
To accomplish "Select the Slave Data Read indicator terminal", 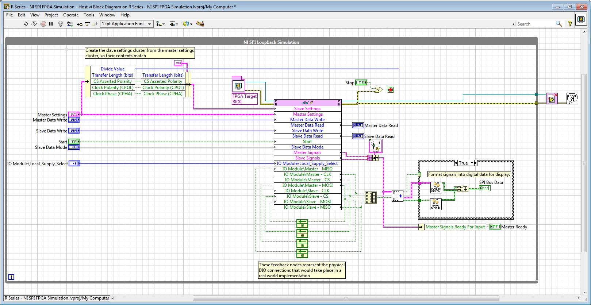I will 358,136.
